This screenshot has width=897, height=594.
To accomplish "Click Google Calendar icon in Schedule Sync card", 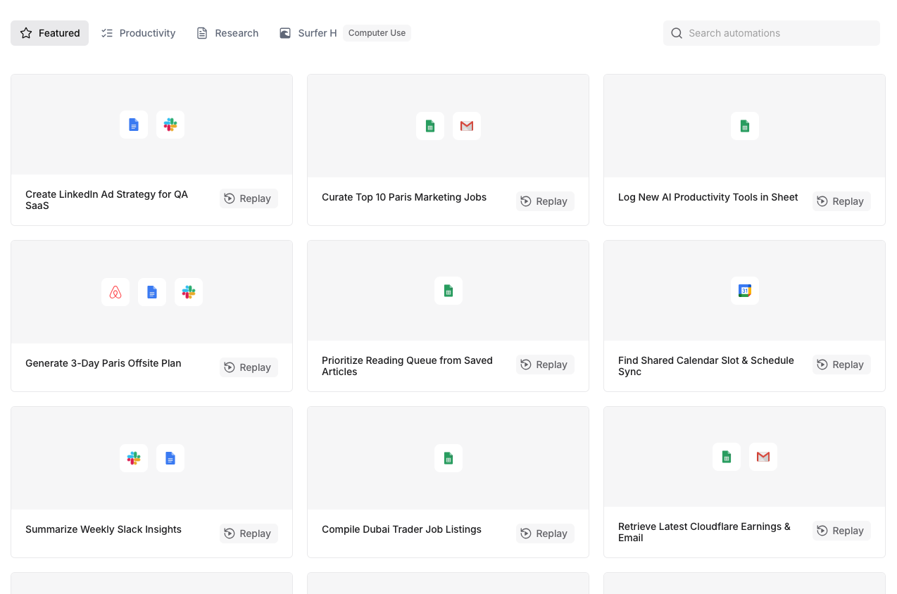I will pos(744,291).
